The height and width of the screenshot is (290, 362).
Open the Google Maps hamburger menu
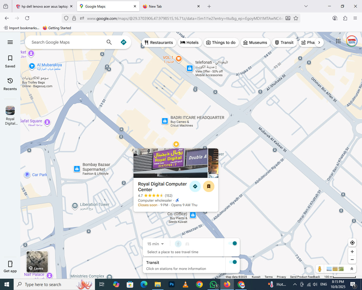(x=10, y=42)
